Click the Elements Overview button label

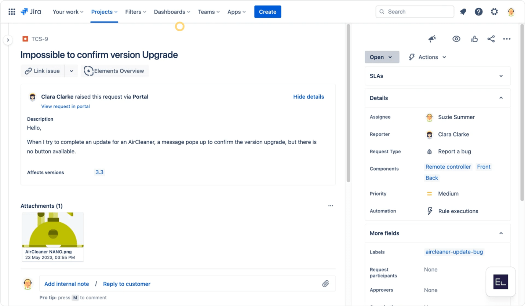pos(119,71)
